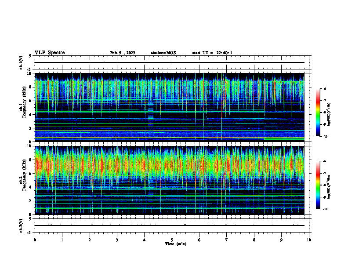
Task: Click the ch.2 spectrogram color scale bar
Action: click(x=318, y=185)
